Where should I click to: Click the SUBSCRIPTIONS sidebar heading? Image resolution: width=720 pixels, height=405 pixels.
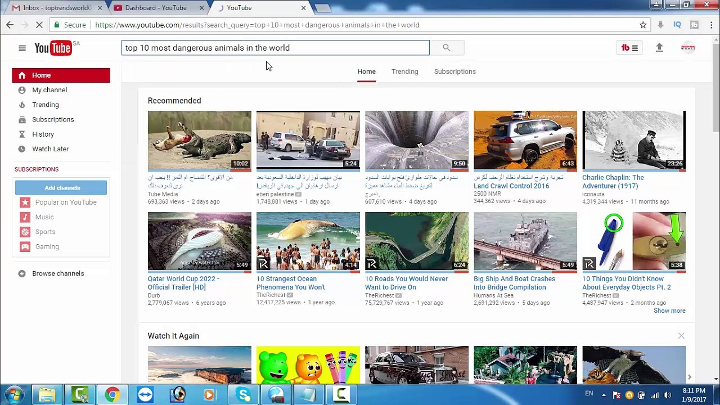(x=37, y=169)
